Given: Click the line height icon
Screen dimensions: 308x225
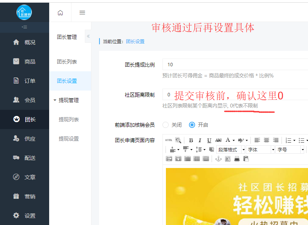Looking at the screenshot, I should (x=199, y=149).
